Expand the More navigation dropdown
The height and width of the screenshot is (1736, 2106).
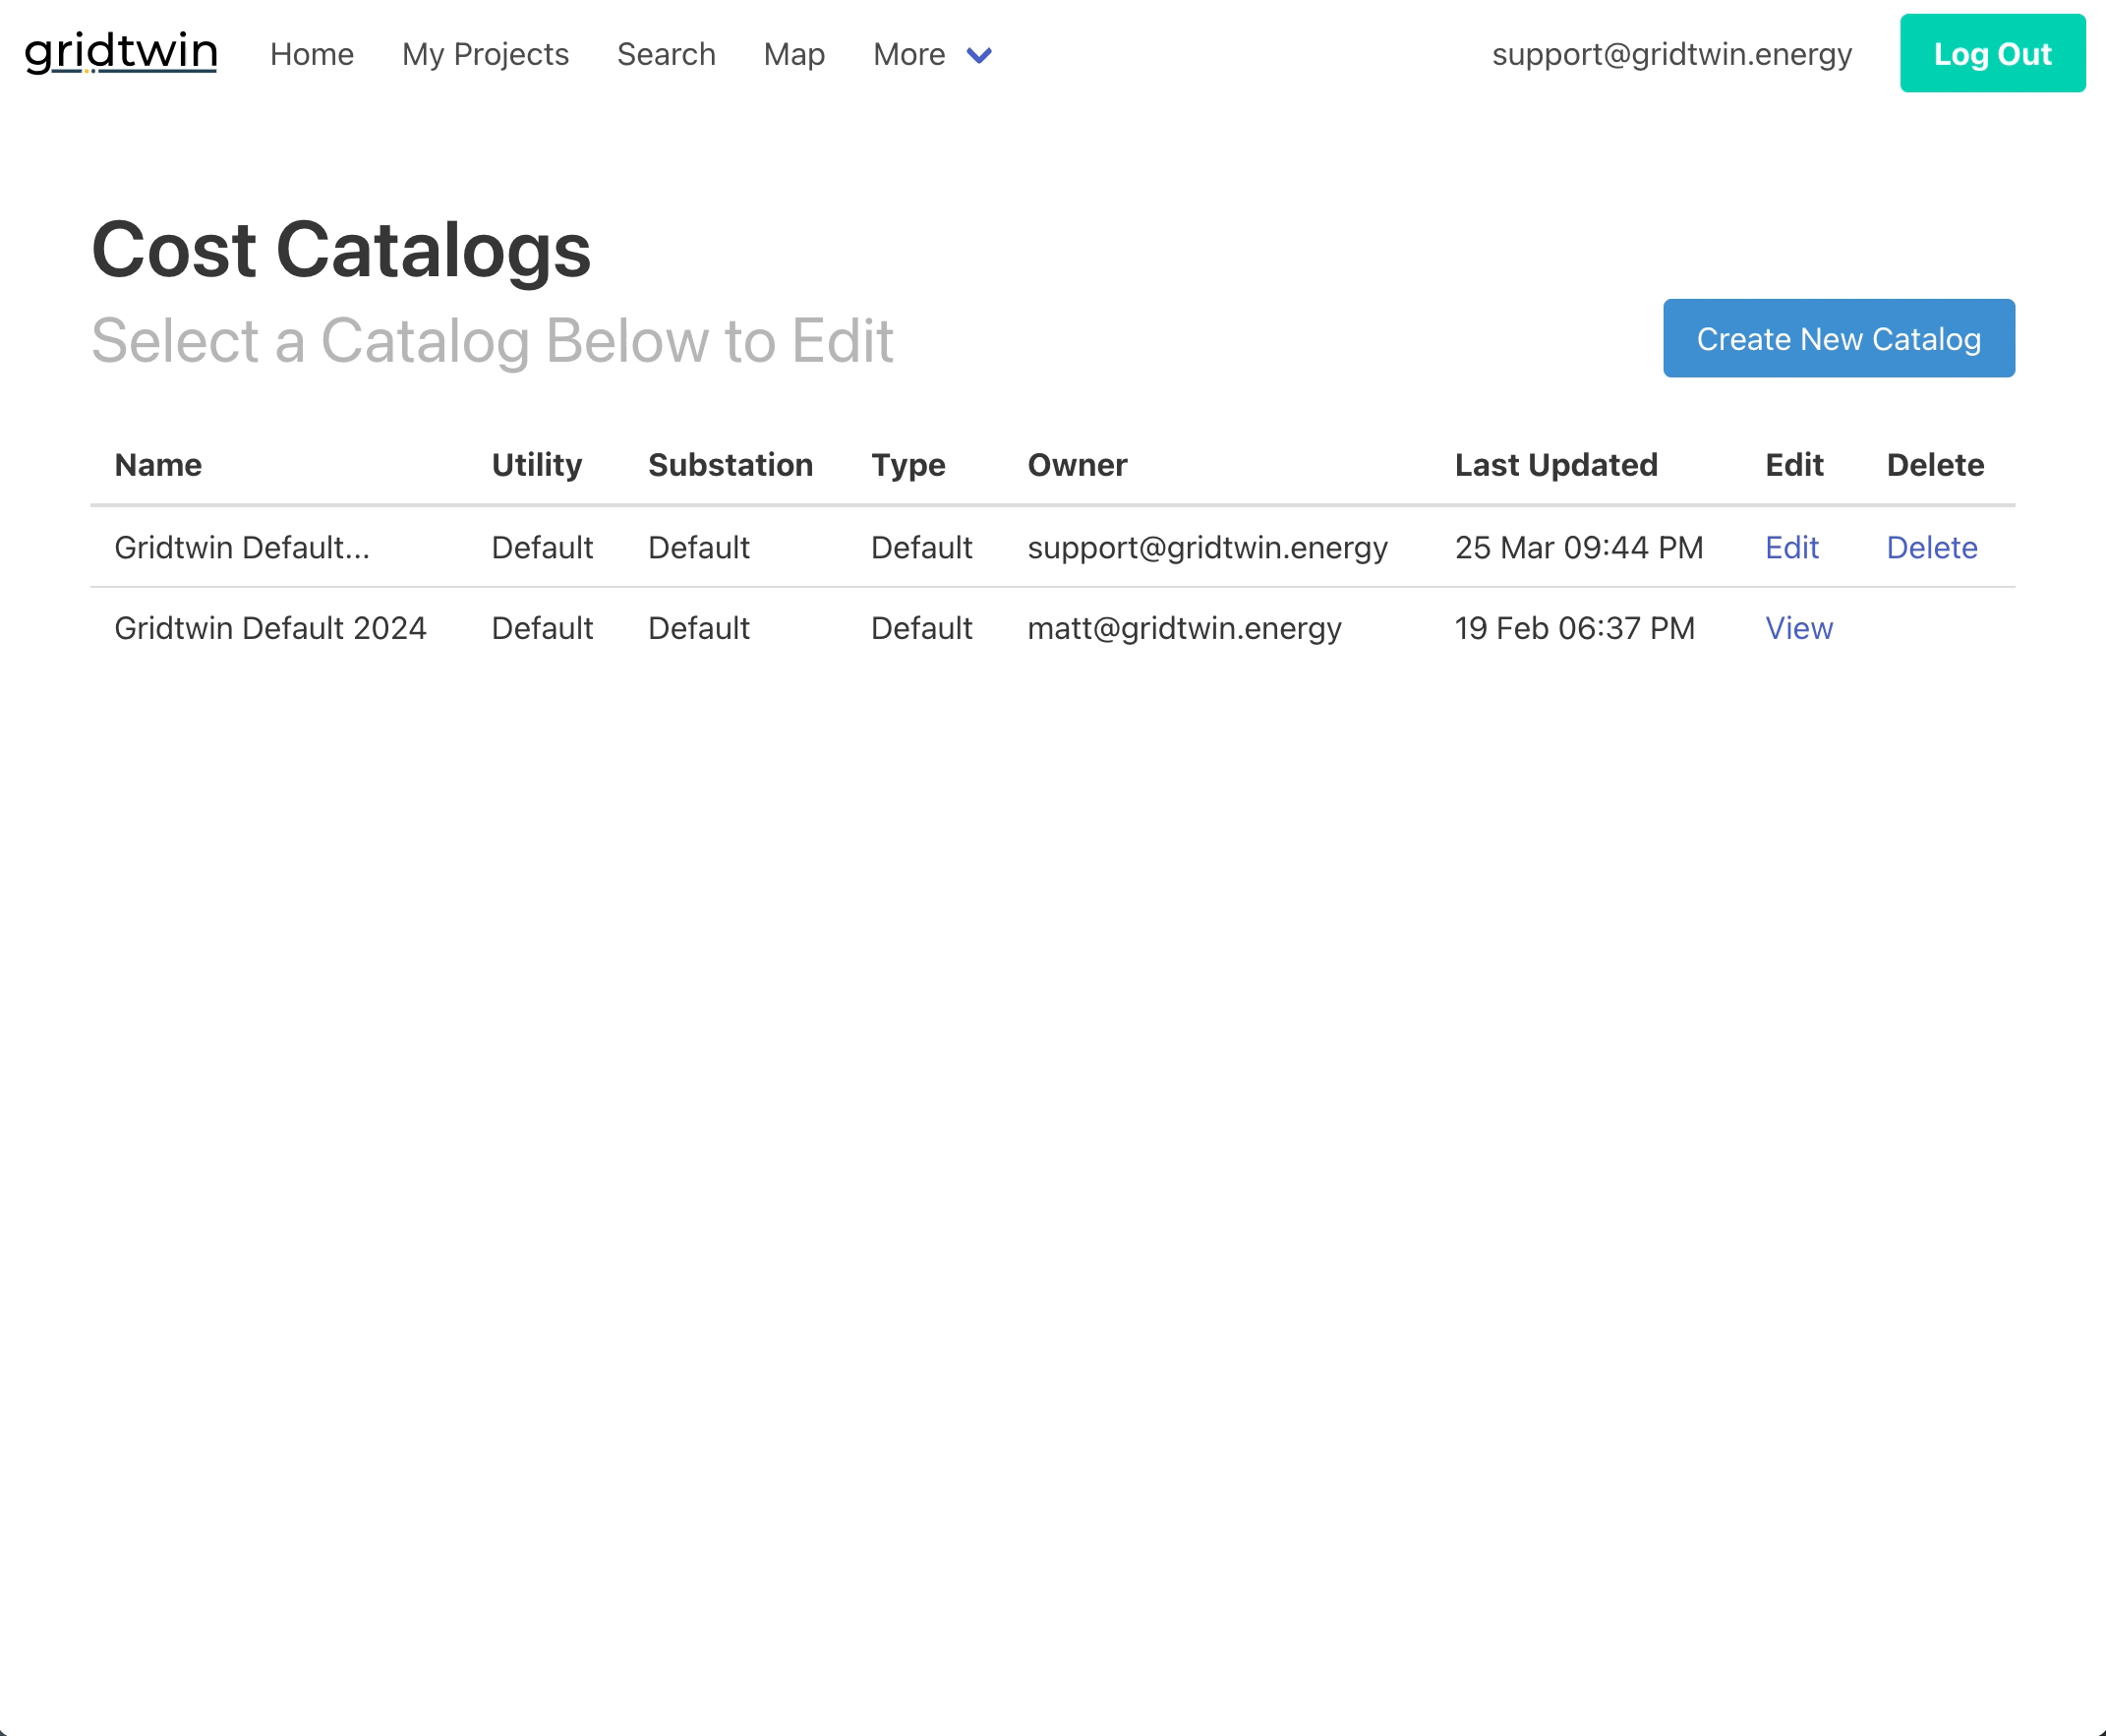coord(907,55)
